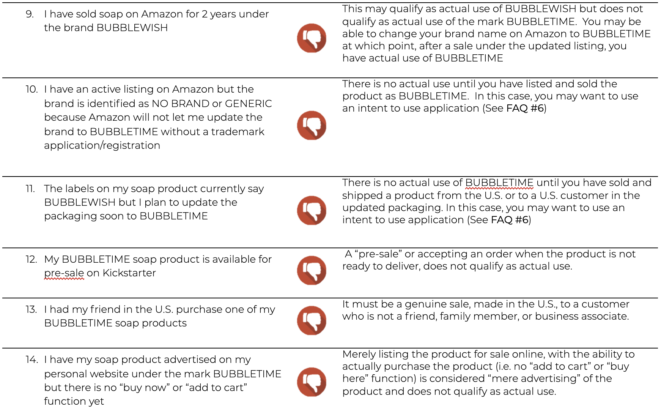The image size is (661, 410).
Task: Click the thumbs-down icon in row 9
Action: (312, 38)
